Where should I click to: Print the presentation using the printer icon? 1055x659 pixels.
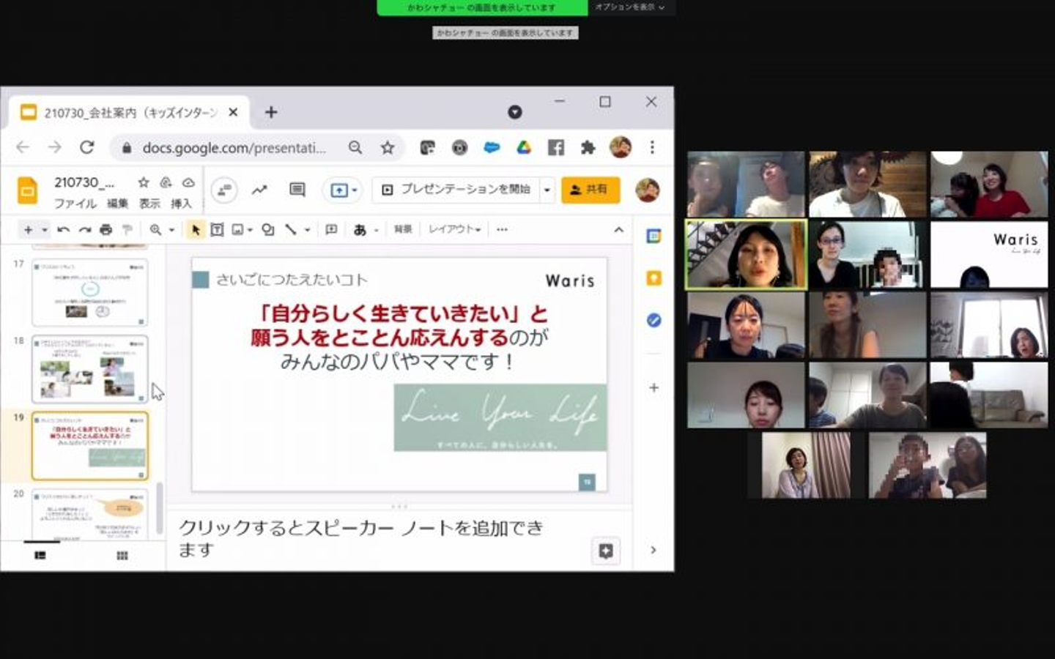tap(105, 230)
